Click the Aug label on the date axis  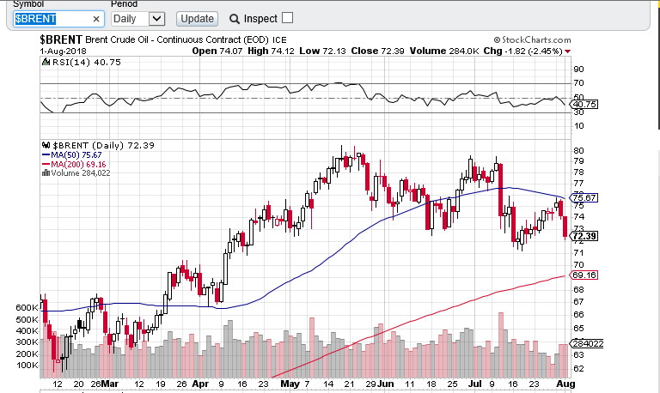[x=565, y=384]
